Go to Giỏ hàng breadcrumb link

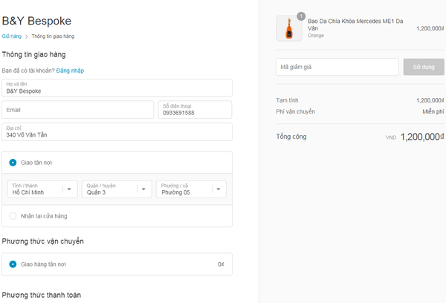pyautogui.click(x=11, y=36)
